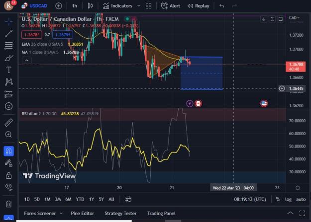Image resolution: width=311 pixels, height=222 pixels.
Task: Expand the indicator templates dropdown arrow
Action: [x=139, y=6]
